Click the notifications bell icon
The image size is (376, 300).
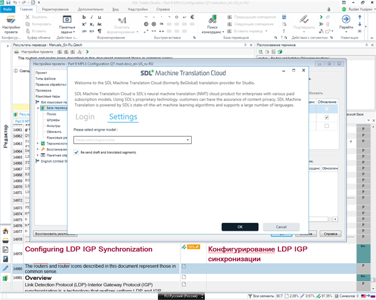click(x=329, y=9)
